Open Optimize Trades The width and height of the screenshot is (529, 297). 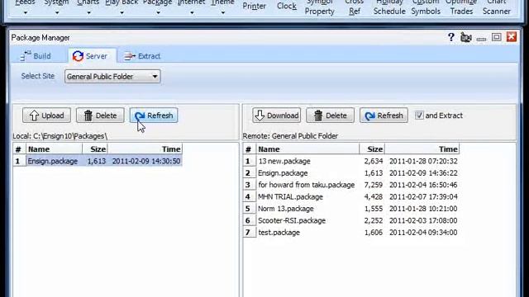[461, 7]
